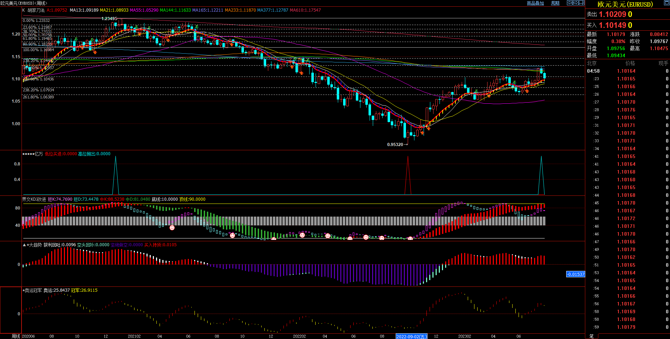Click the left arrow navigation icon
This screenshot has height=339, width=670.
click(569, 3)
